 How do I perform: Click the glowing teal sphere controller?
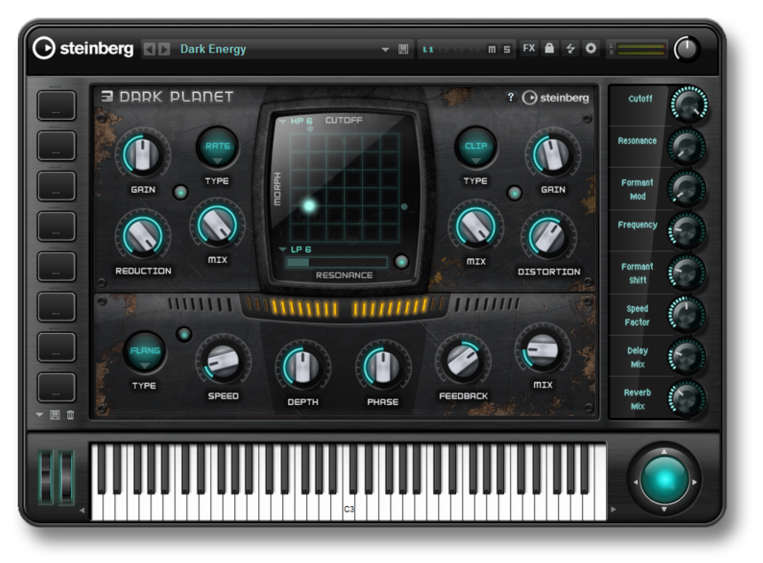click(665, 480)
